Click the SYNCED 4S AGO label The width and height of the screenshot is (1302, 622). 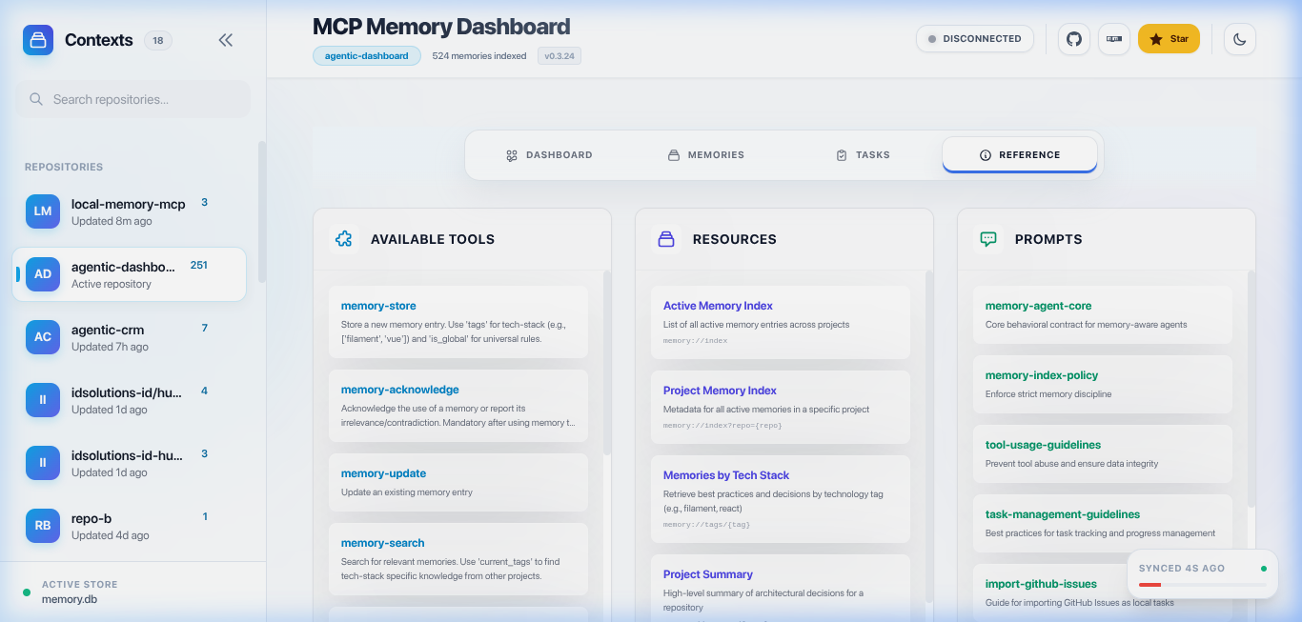pos(1182,569)
